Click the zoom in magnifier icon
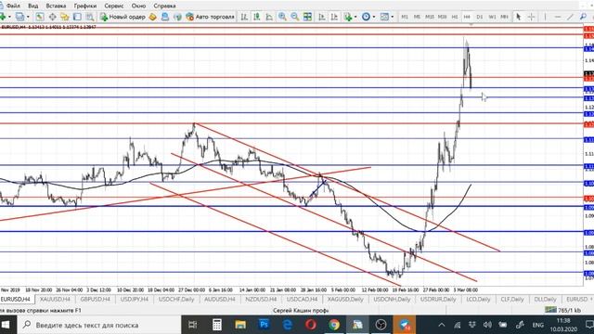The width and height of the screenshot is (594, 334). (282, 17)
